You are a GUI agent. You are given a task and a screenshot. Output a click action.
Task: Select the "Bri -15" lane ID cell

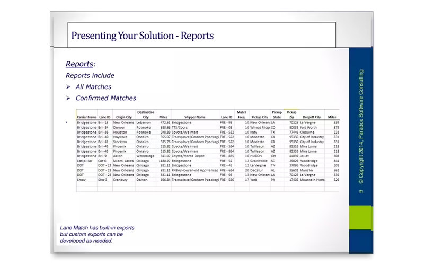point(103,123)
